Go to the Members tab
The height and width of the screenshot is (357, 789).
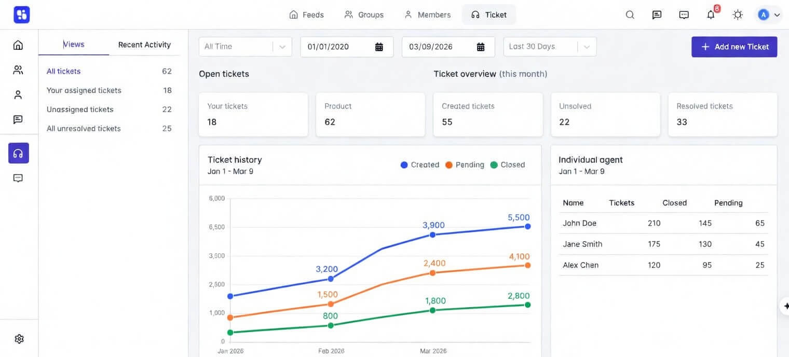[428, 15]
